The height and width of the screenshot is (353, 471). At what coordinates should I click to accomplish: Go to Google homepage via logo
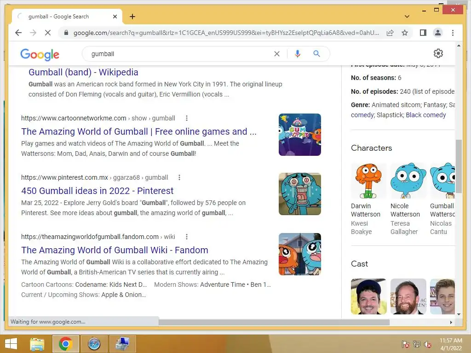[x=40, y=55]
